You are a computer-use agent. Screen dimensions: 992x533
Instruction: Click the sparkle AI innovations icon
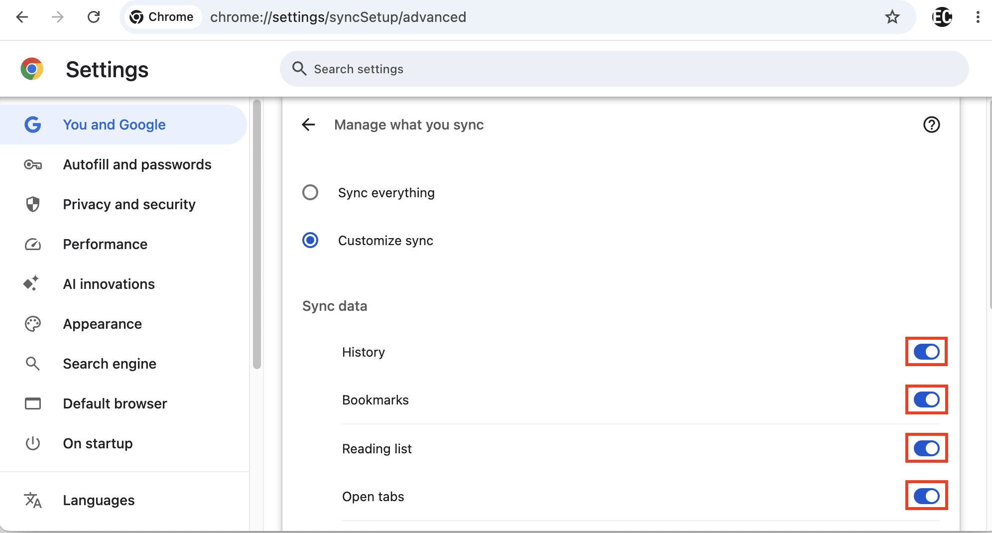tap(31, 283)
